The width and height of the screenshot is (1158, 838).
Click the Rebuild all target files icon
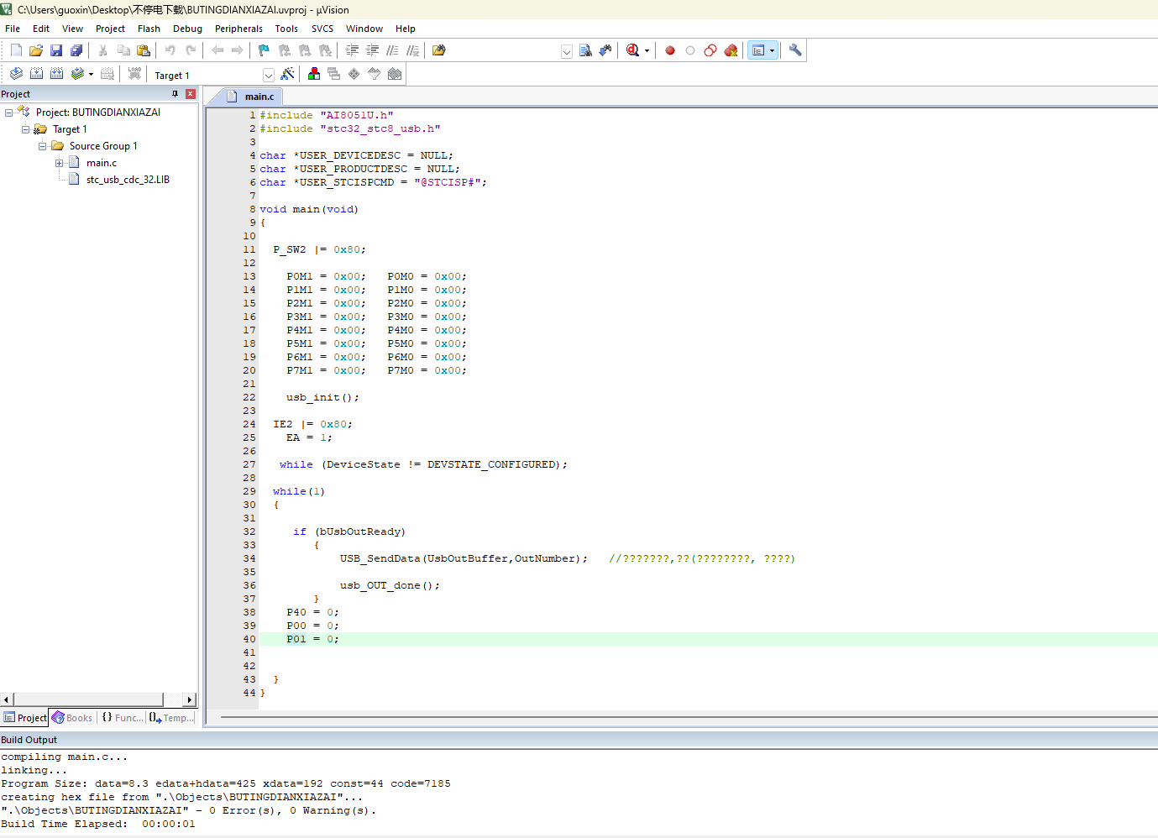(x=56, y=74)
